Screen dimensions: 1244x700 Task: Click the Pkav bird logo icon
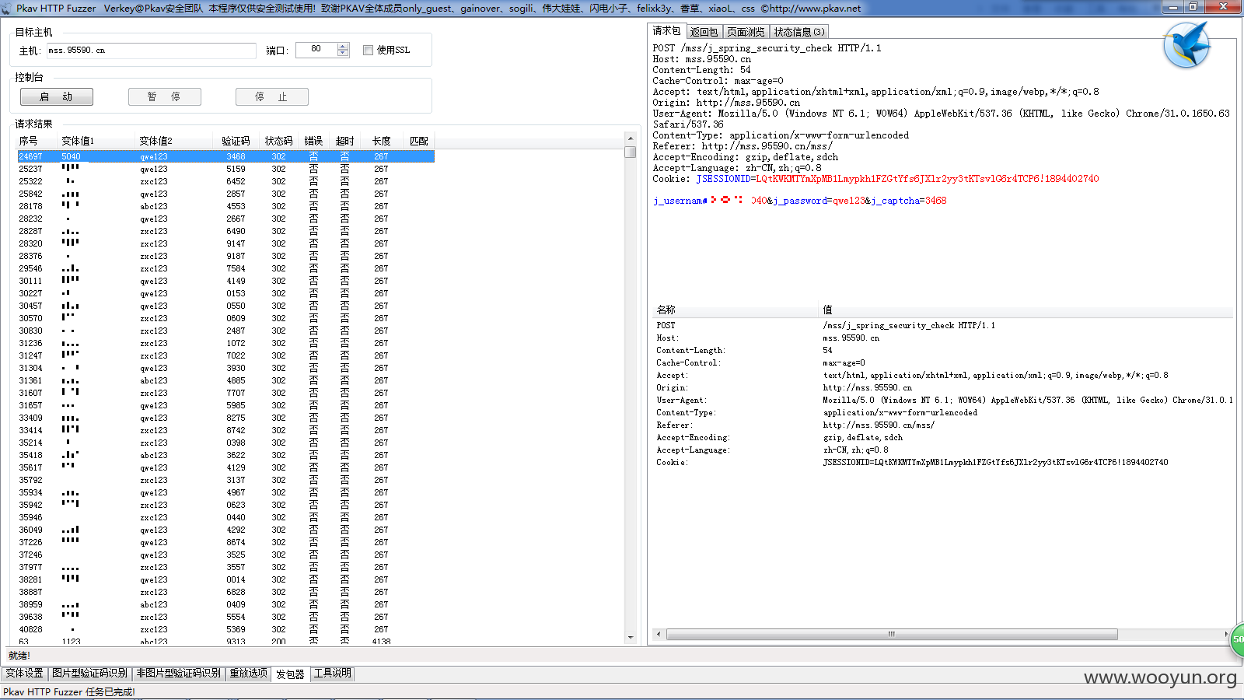(x=1187, y=45)
